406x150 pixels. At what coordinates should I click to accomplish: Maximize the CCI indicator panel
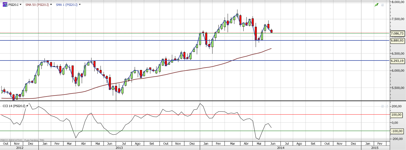(382, 106)
